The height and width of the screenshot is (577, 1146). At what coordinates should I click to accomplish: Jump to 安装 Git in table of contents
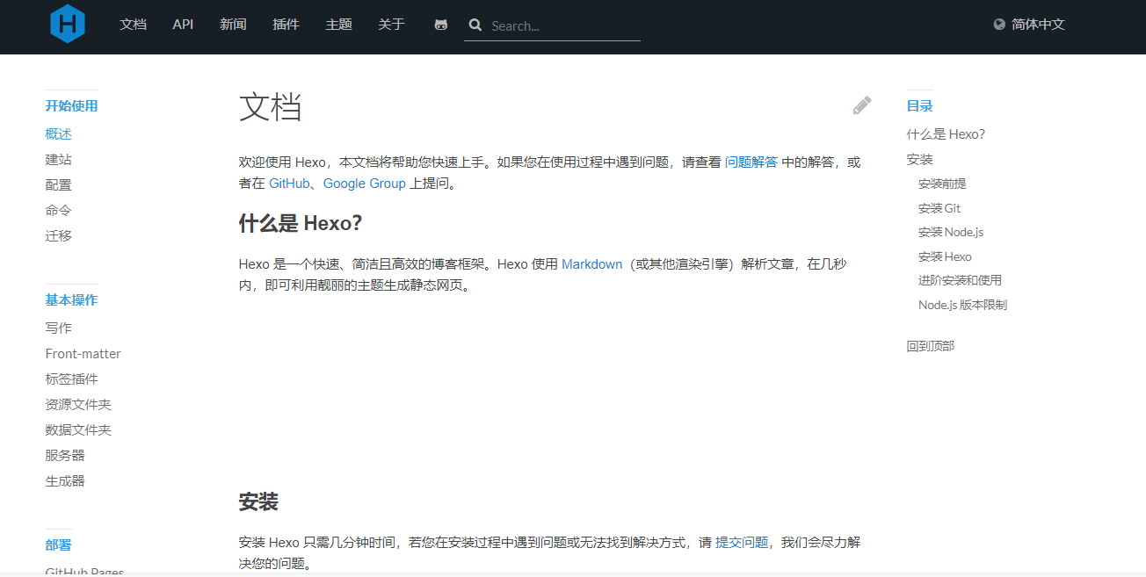939,208
